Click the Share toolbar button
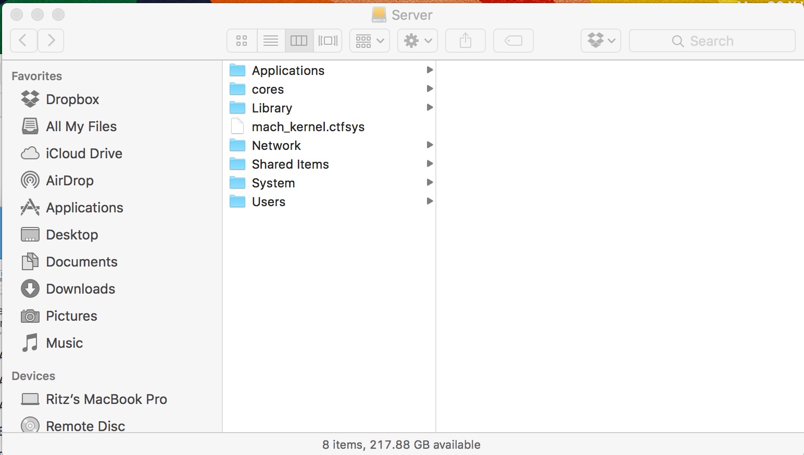804x455 pixels. point(466,41)
